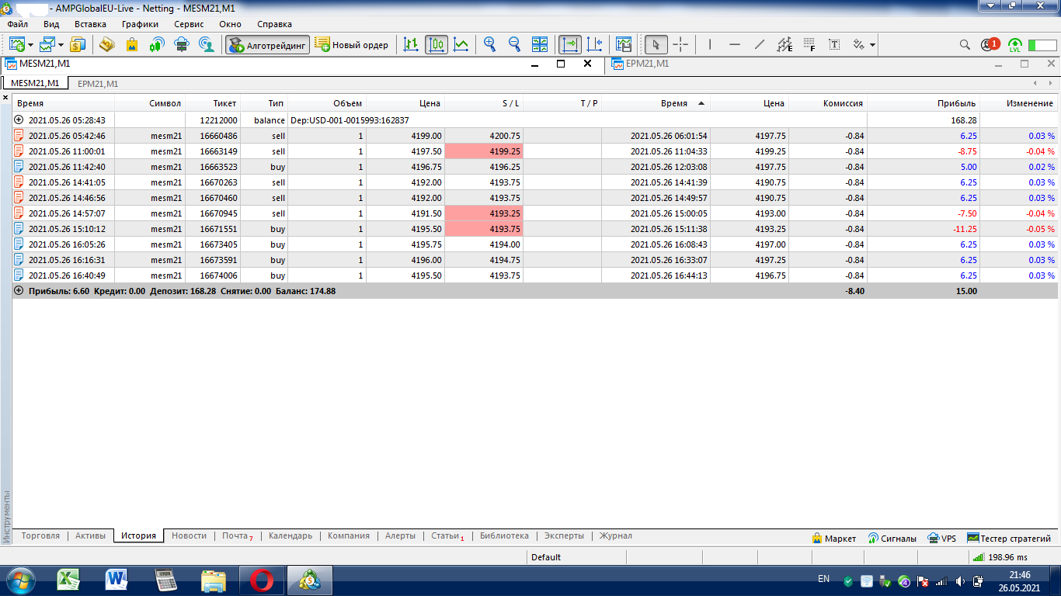Viewport: 1061px width, 596px height.
Task: Toggle chart auto-scroll to latest bar
Action: pyautogui.click(x=570, y=44)
